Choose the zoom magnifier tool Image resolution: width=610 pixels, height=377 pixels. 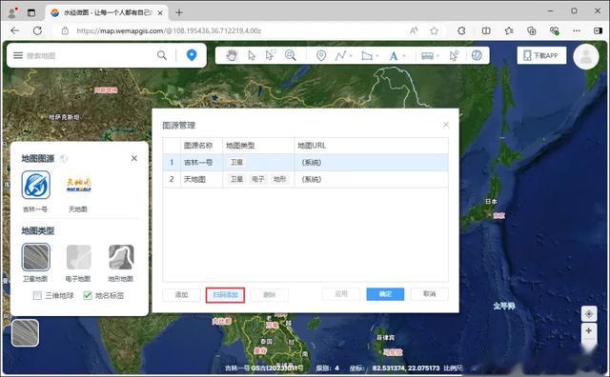pyautogui.click(x=290, y=55)
